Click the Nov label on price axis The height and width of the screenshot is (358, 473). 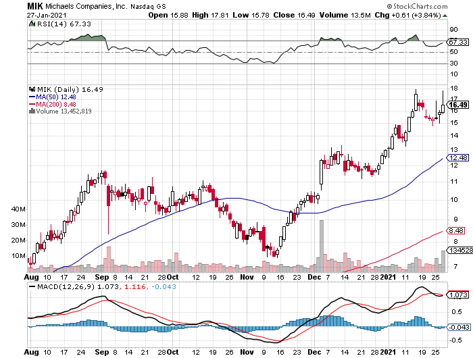[247, 277]
